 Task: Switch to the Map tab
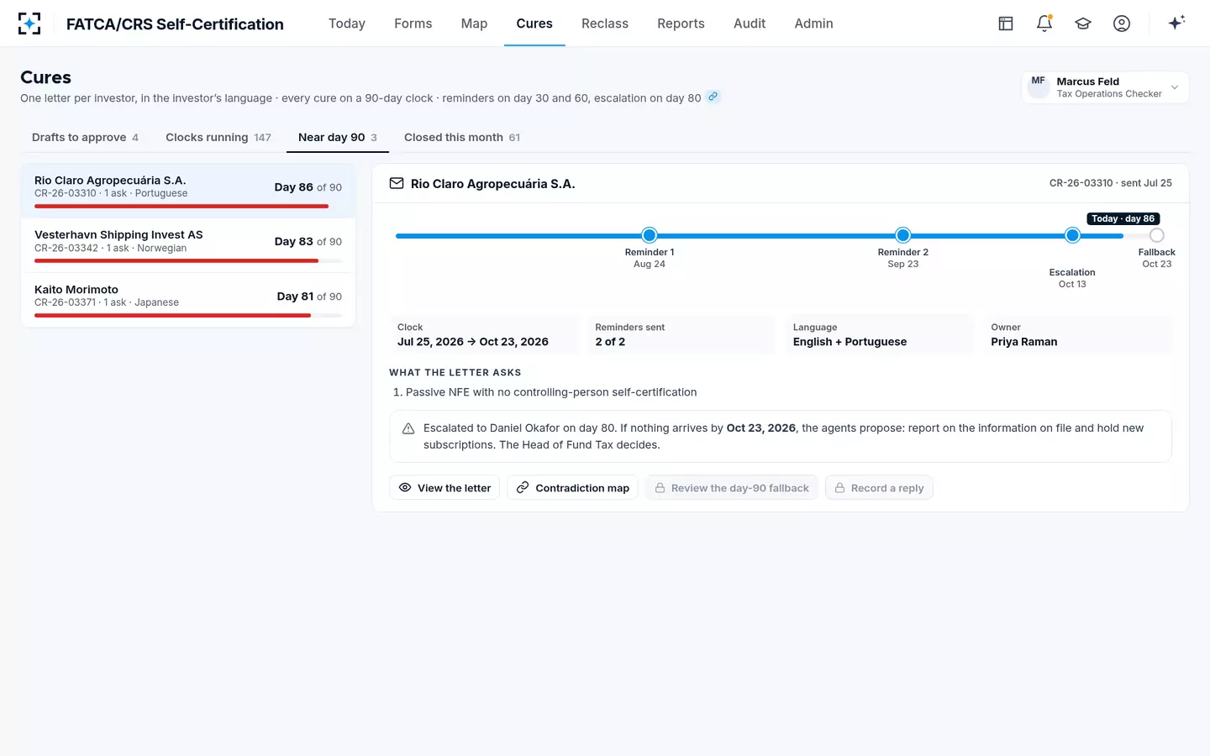474,24
